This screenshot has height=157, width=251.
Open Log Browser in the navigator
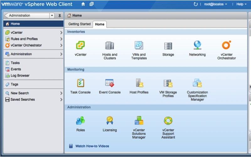tap(33, 75)
